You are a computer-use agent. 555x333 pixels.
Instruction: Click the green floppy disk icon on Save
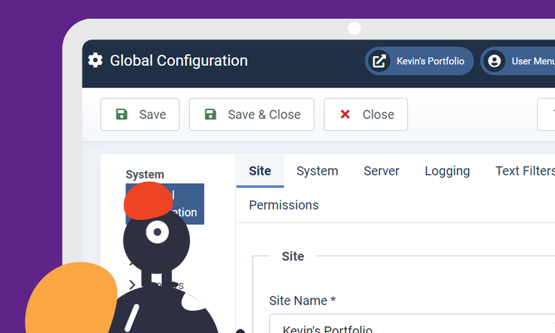pos(121,114)
